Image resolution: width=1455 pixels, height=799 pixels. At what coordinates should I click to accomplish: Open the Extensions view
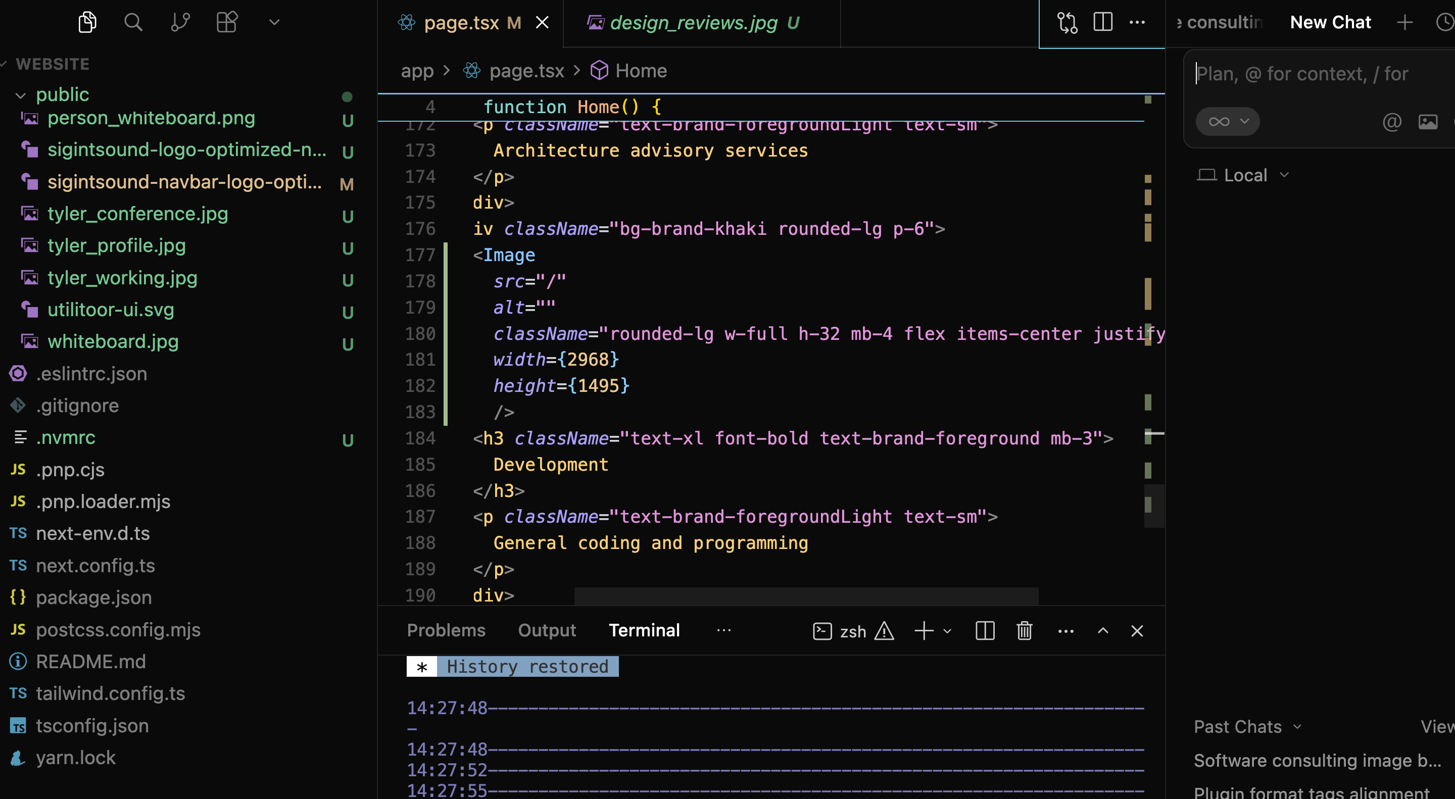(226, 22)
